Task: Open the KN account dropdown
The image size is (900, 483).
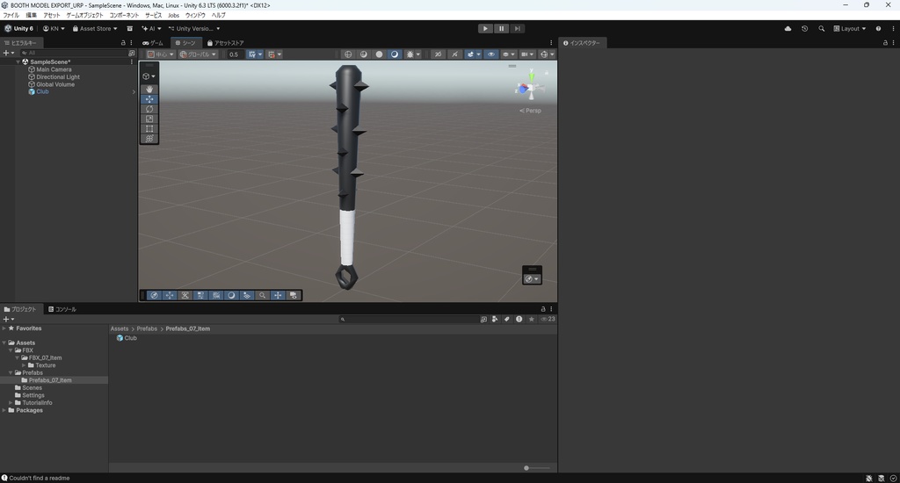Action: tap(54, 29)
